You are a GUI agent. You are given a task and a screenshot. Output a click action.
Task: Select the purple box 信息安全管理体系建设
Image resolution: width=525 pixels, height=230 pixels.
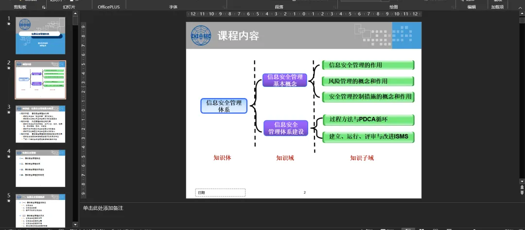pos(286,129)
